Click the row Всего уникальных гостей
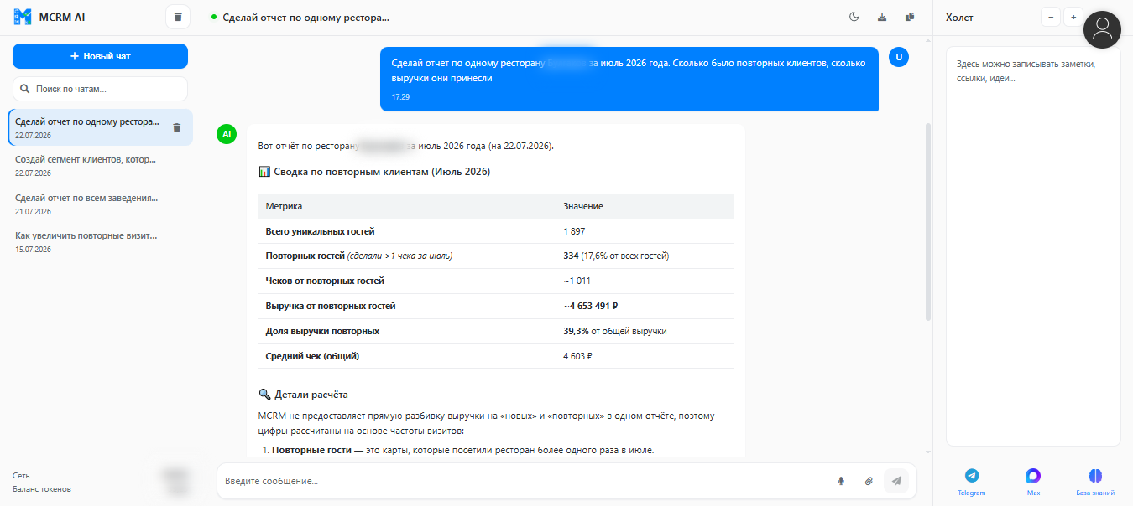The image size is (1133, 506). click(x=496, y=231)
